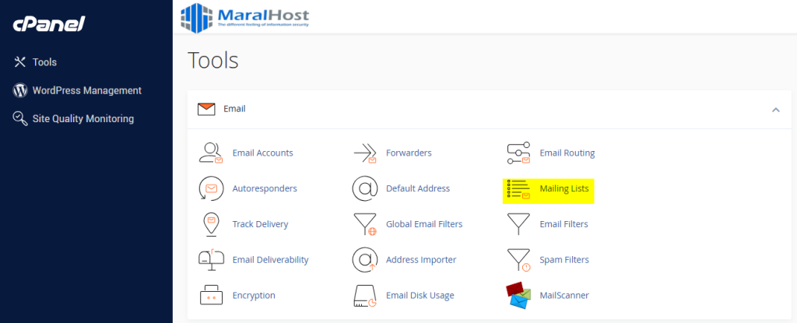Image resolution: width=797 pixels, height=323 pixels.
Task: Click the Email section envelope icon
Action: [x=206, y=109]
